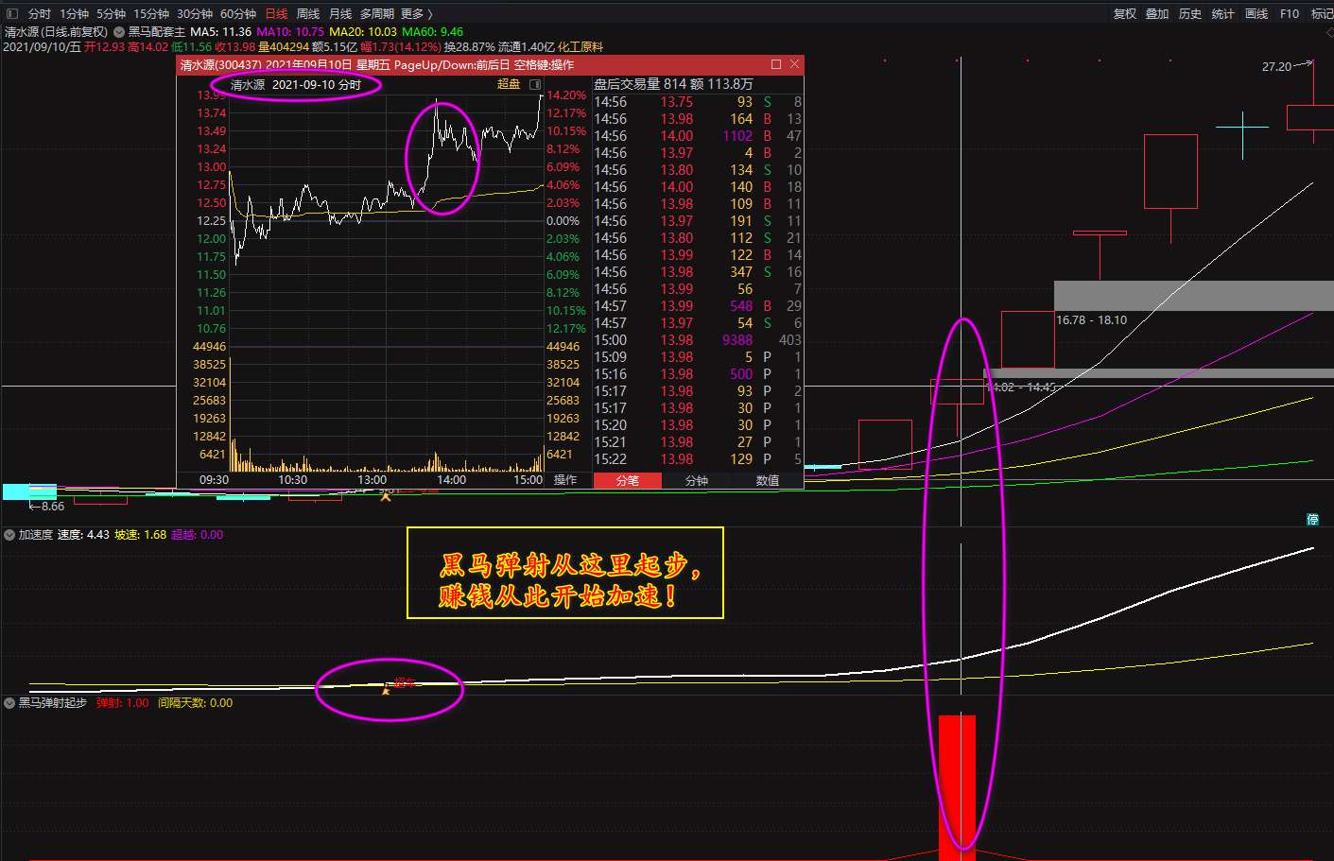Click the 超越: 0.00 indicator value
Image resolution: width=1334 pixels, height=861 pixels.
(x=198, y=535)
